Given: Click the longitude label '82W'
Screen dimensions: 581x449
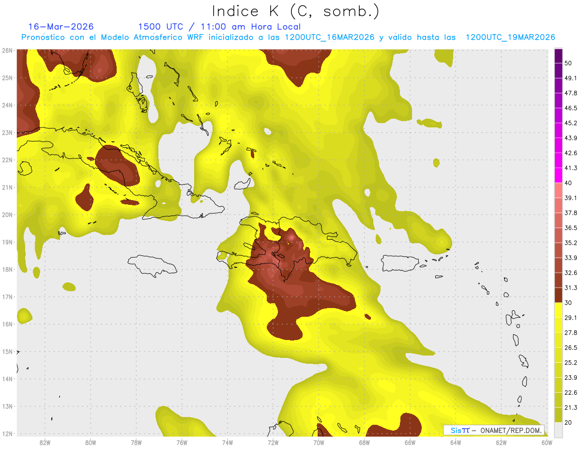Looking at the screenshot, I should (45, 442).
